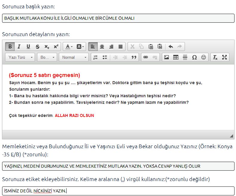The image size is (236, 196).
Task: Open the special character Omega tool
Action: [194, 57]
